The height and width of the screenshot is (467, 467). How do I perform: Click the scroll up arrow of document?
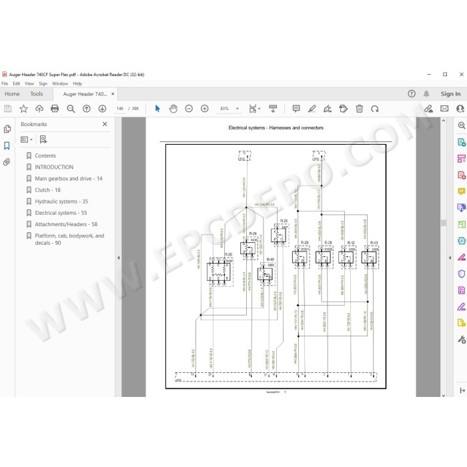[444, 121]
